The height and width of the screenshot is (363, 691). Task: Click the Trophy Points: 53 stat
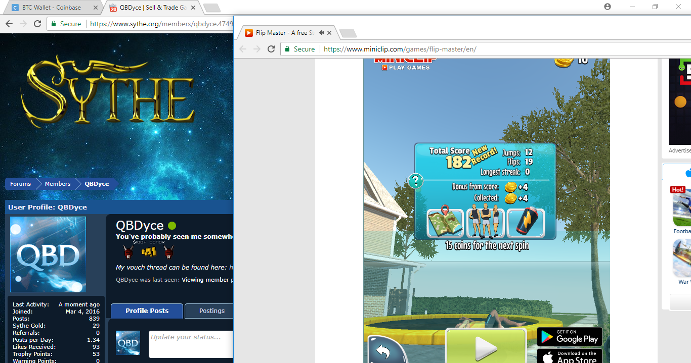point(56,354)
